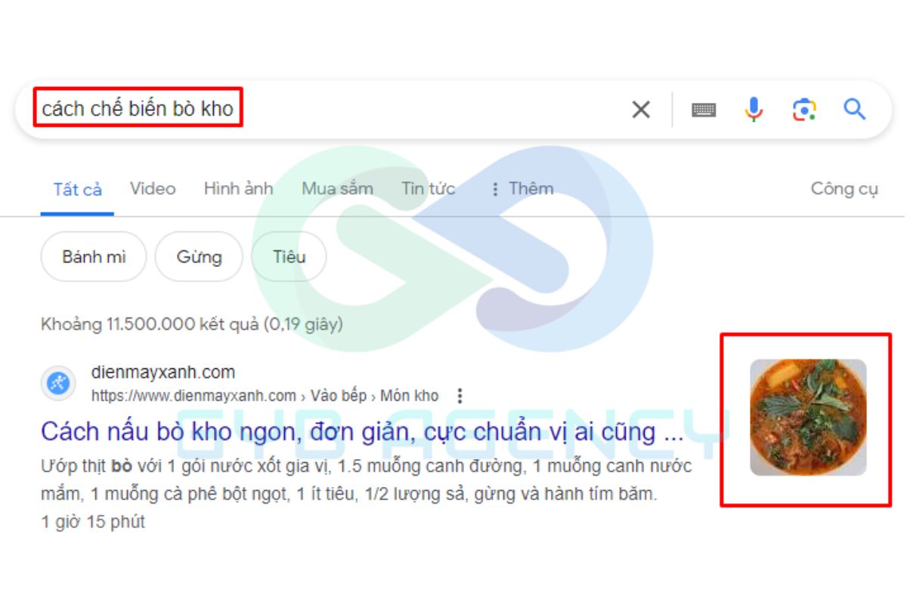
Task: Search by image with the Lens icon
Action: tap(804, 110)
